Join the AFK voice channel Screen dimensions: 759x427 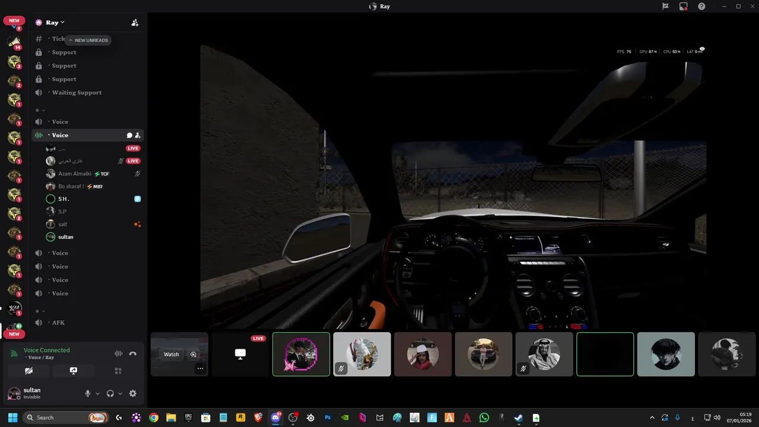click(x=88, y=323)
